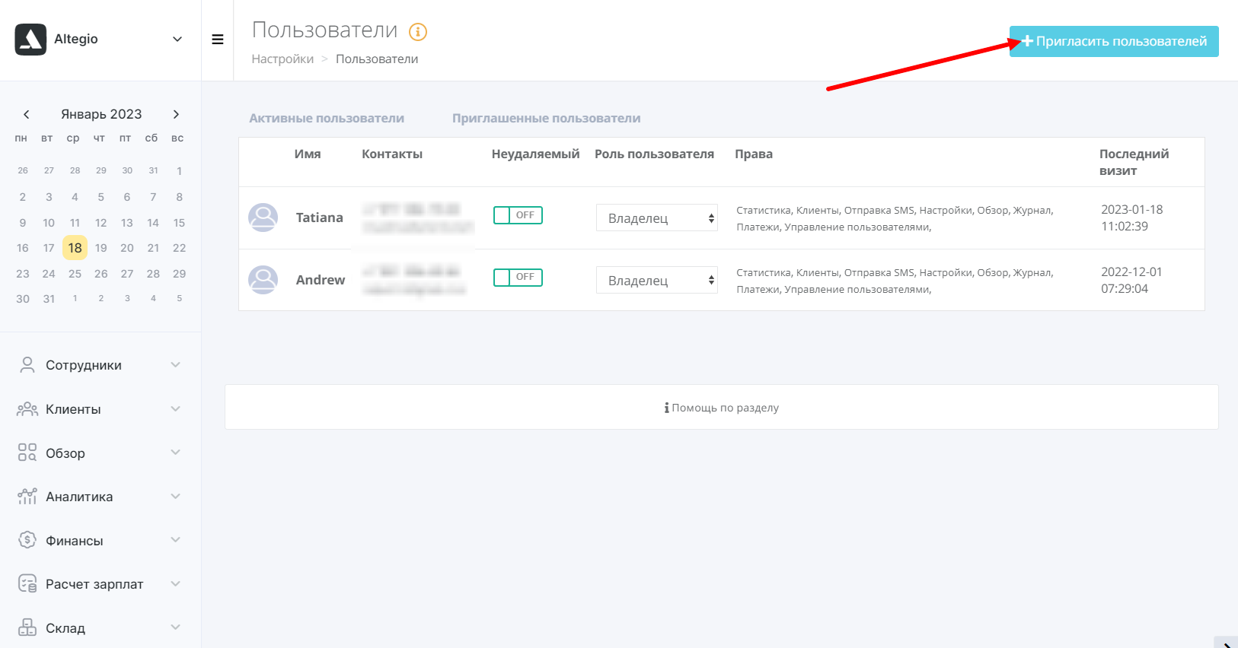1238x648 pixels.
Task: Click the Финансы dollar icon
Action: [x=27, y=540]
